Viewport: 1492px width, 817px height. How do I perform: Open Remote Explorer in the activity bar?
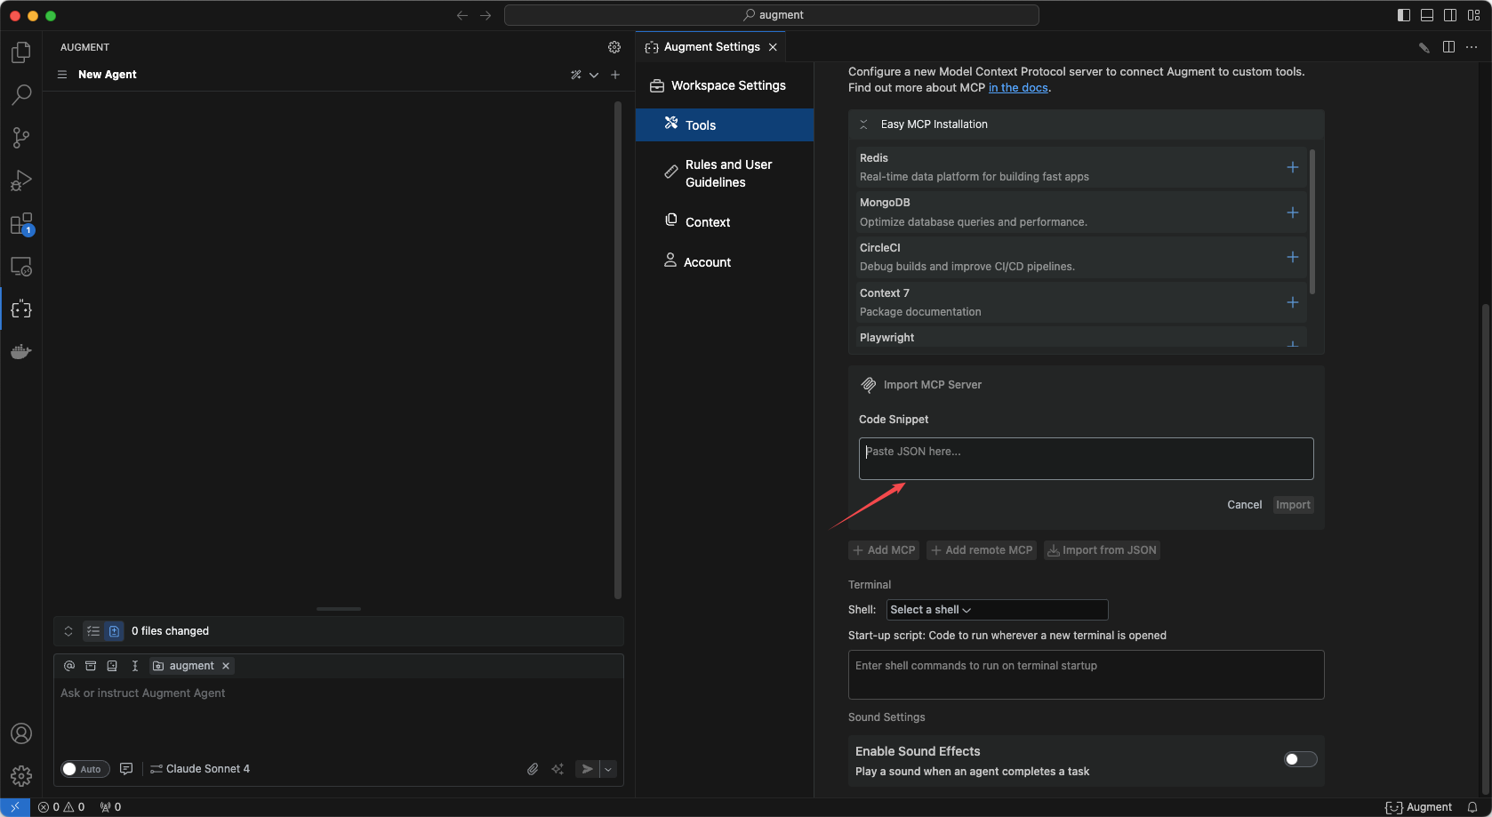(21, 267)
